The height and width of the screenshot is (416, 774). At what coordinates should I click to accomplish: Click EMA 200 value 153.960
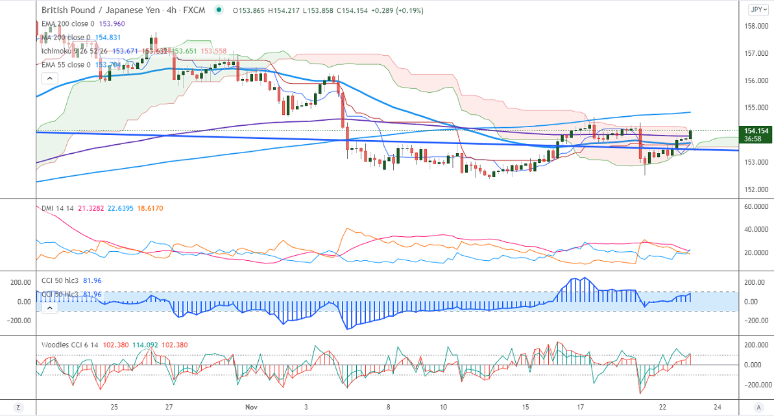(112, 24)
